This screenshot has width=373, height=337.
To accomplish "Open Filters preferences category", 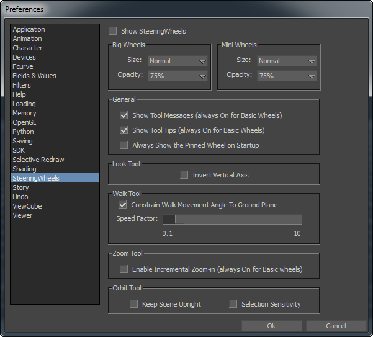I will [x=55, y=85].
